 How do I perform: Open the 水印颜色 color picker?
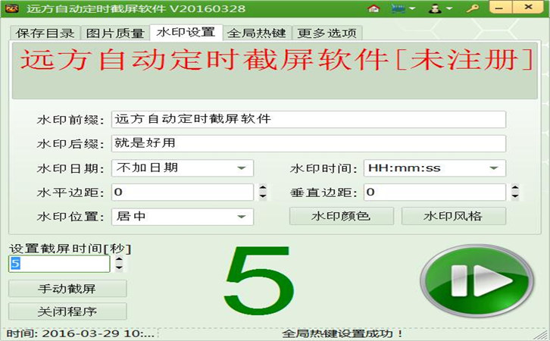[341, 217]
